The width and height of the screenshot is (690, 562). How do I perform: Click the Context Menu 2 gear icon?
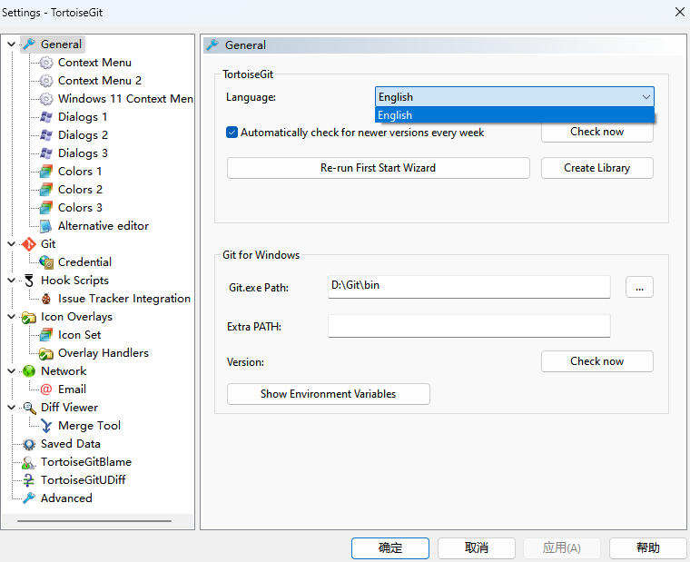(46, 81)
